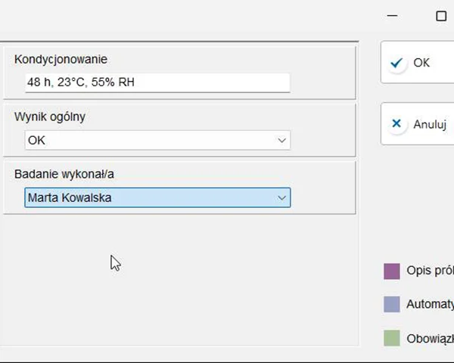Confirm with the OK button label
Image resolution: width=454 pixels, height=363 pixels.
click(421, 63)
